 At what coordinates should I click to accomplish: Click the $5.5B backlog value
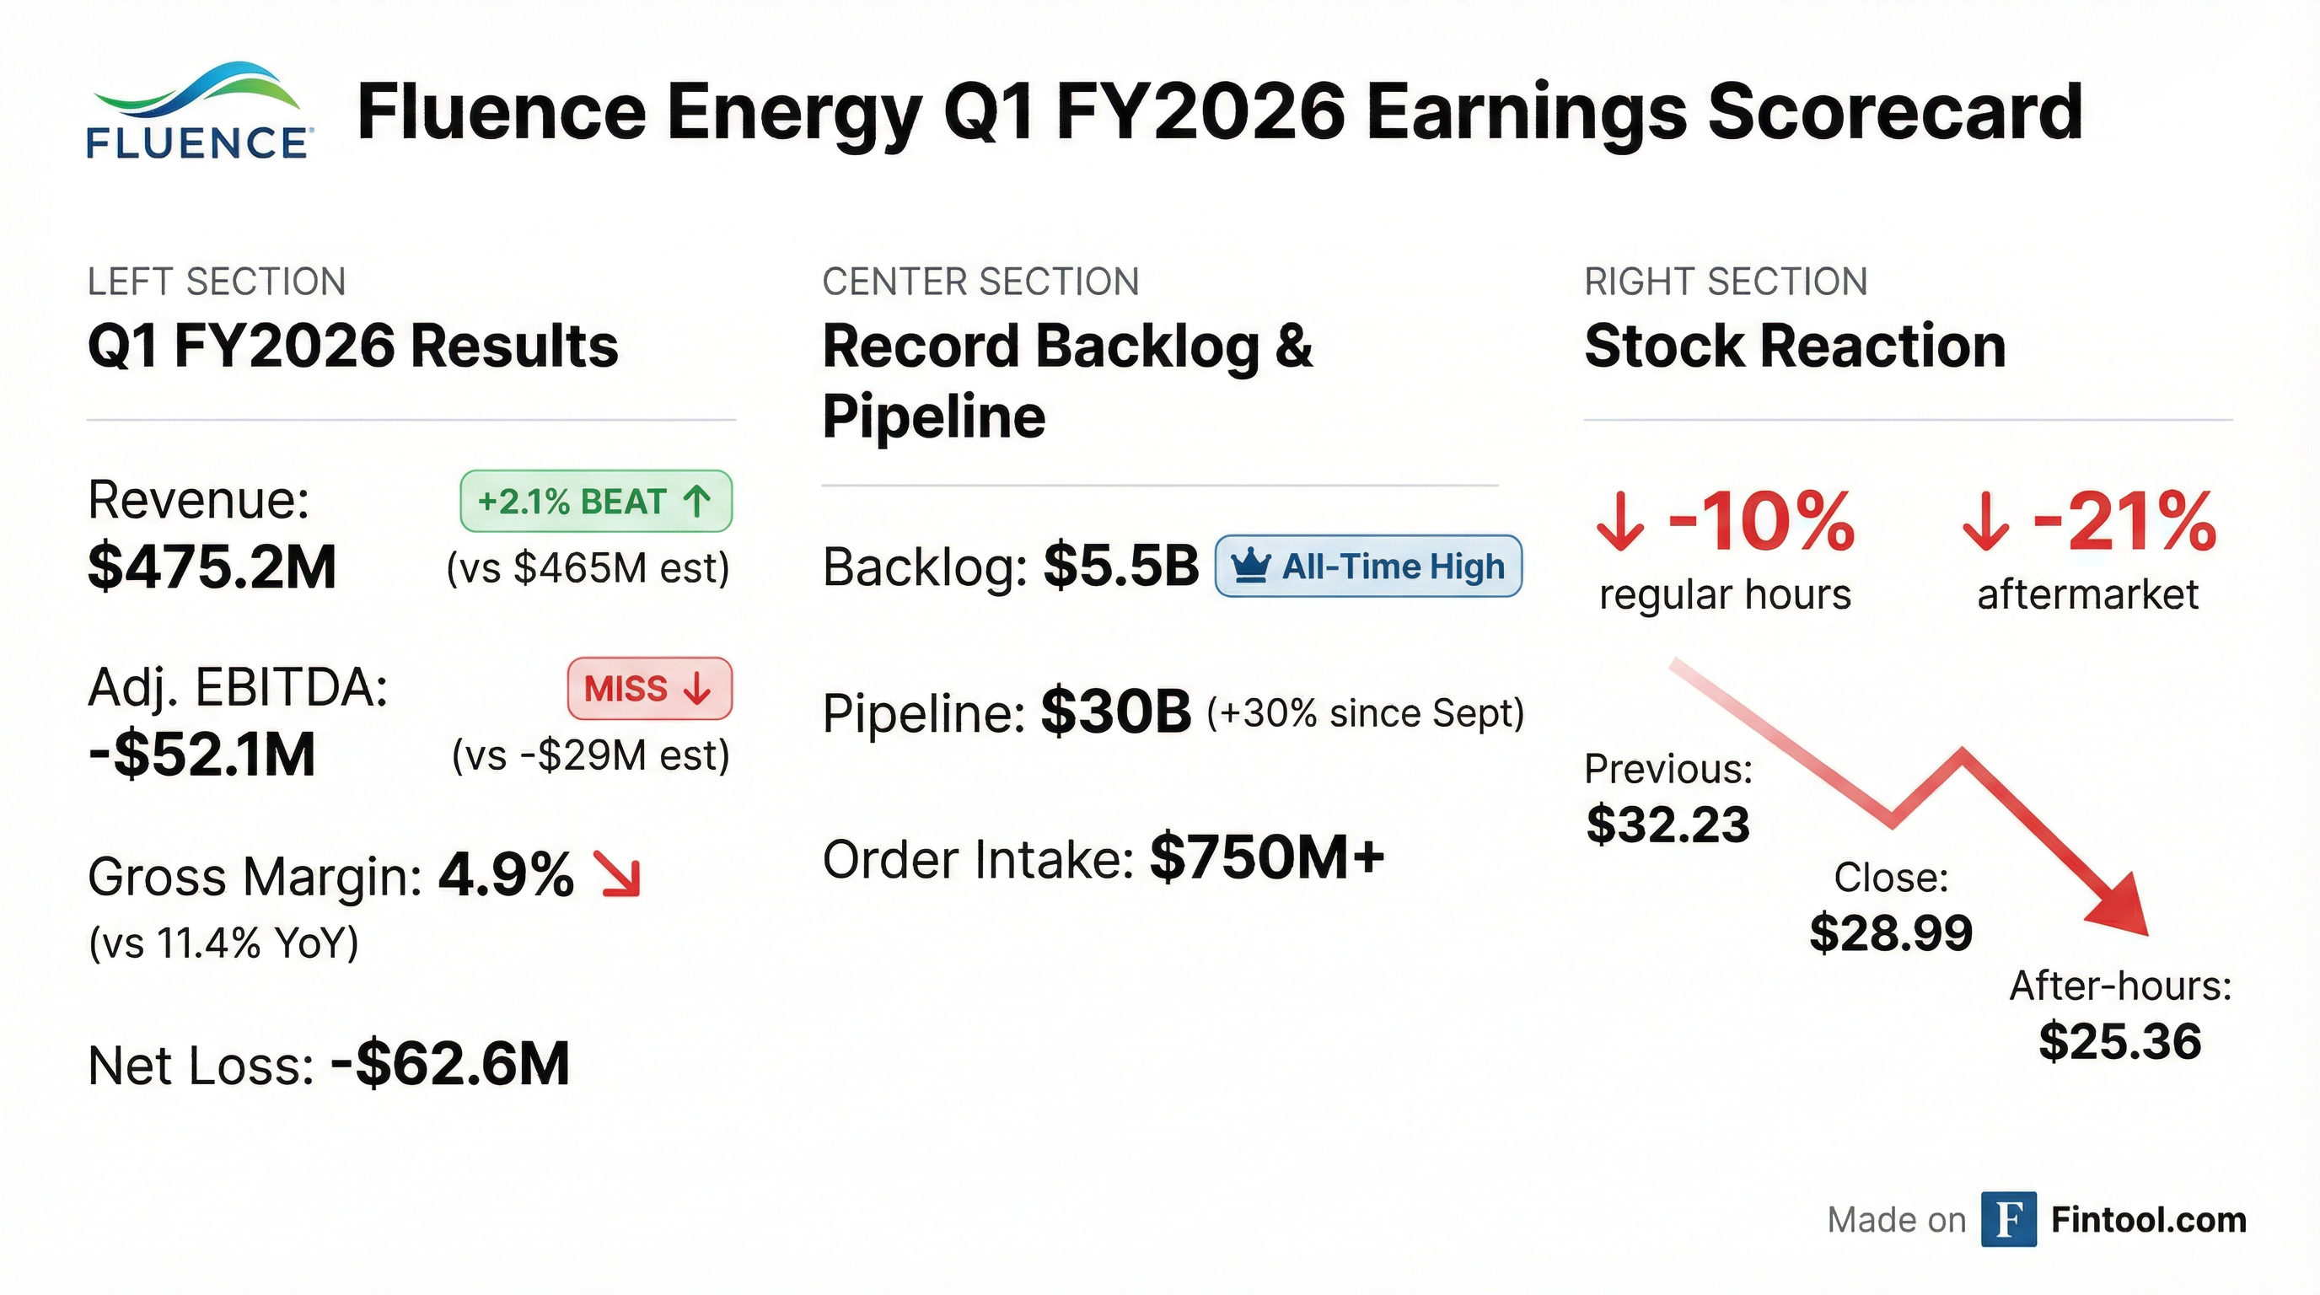point(1121,567)
